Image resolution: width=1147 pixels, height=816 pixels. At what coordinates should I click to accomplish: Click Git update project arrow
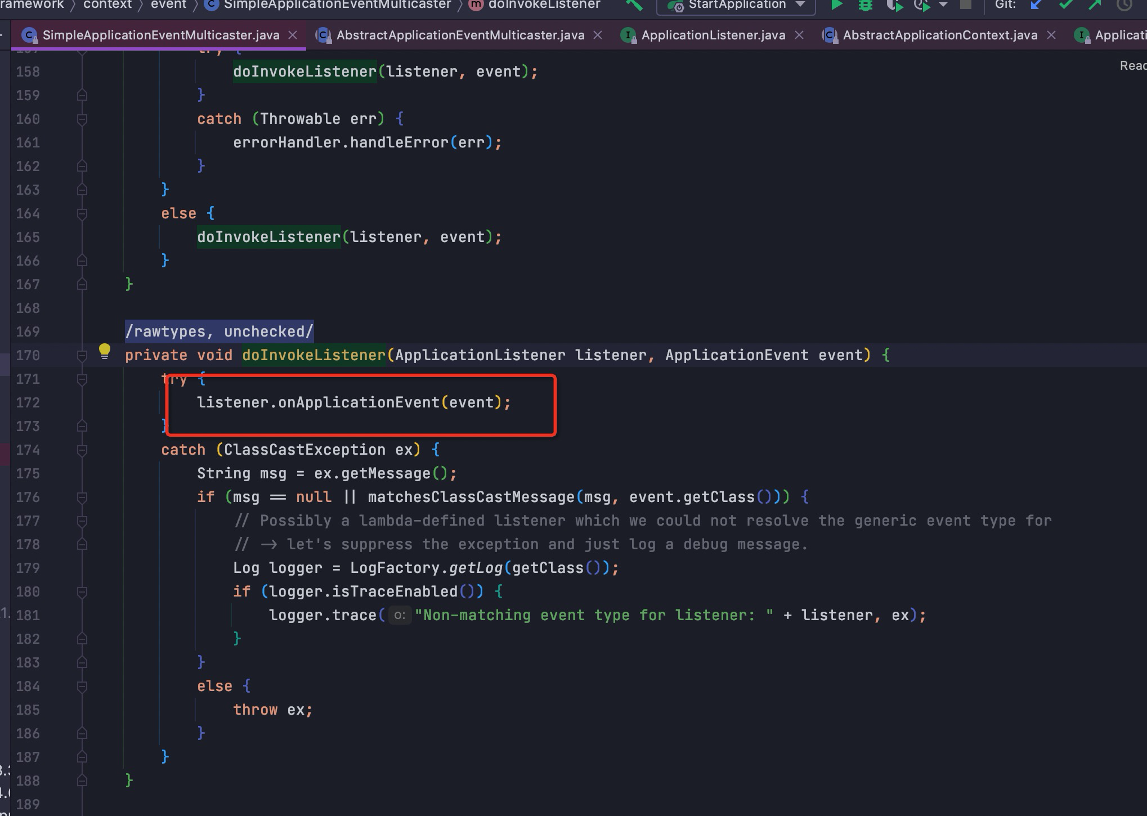[x=1036, y=5]
